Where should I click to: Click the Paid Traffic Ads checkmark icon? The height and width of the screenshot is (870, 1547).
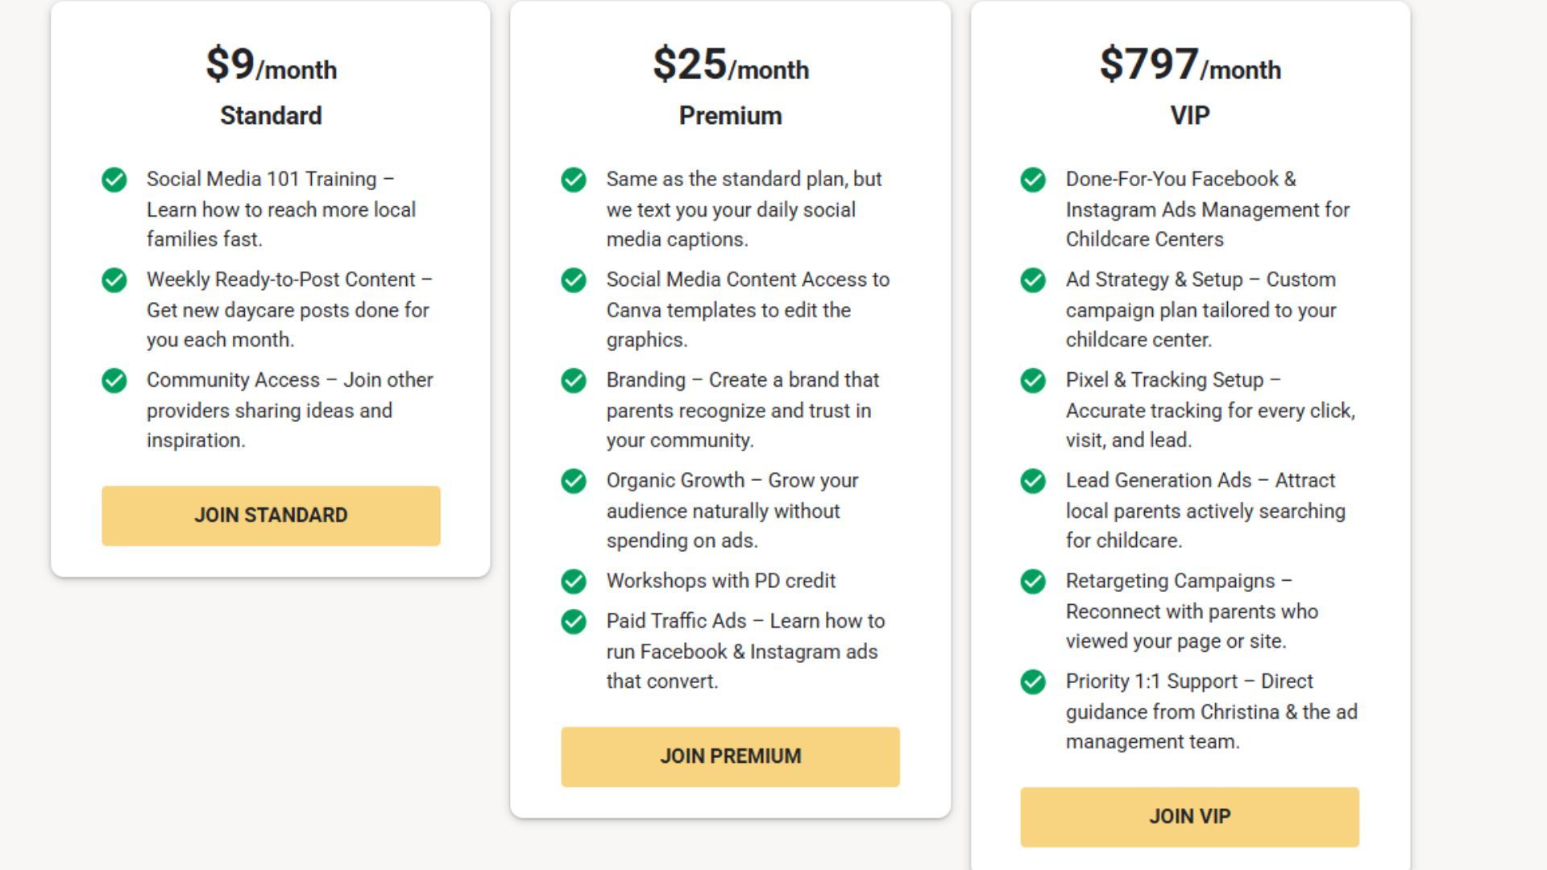(x=574, y=622)
